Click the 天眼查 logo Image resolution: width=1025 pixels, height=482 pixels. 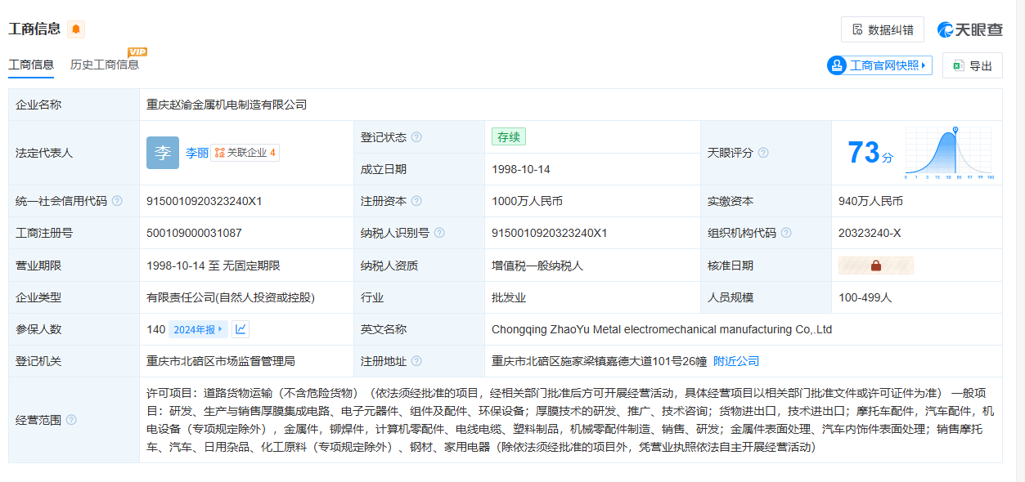pos(970,29)
